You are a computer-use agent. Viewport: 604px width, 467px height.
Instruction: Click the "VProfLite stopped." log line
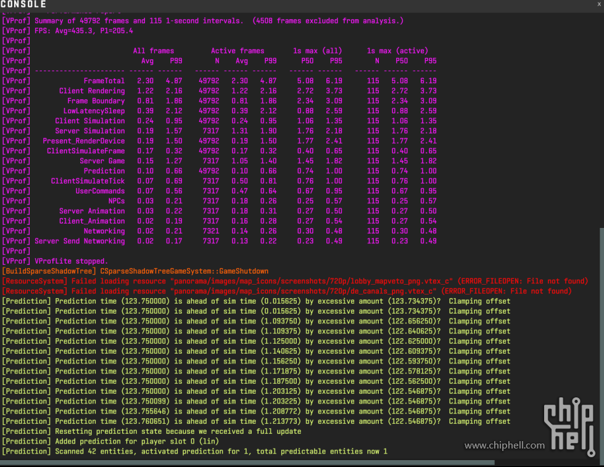[x=71, y=261]
